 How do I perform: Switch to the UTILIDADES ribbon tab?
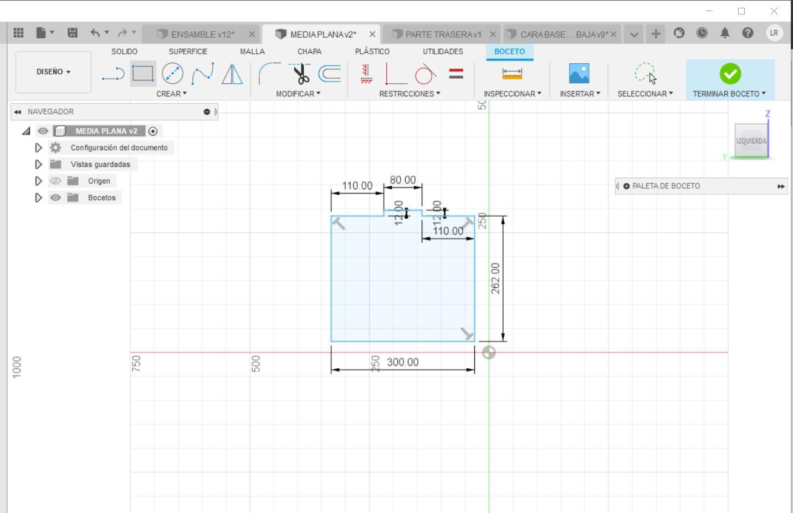point(443,52)
